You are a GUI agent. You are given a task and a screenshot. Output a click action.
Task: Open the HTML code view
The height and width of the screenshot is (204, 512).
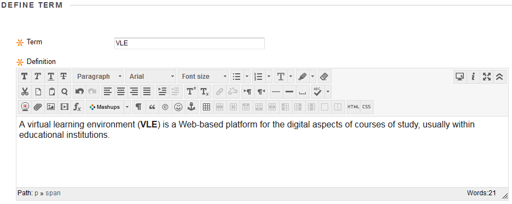pos(353,107)
